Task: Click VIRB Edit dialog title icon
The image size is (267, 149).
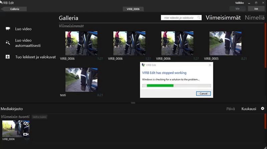Action: coord(144,65)
